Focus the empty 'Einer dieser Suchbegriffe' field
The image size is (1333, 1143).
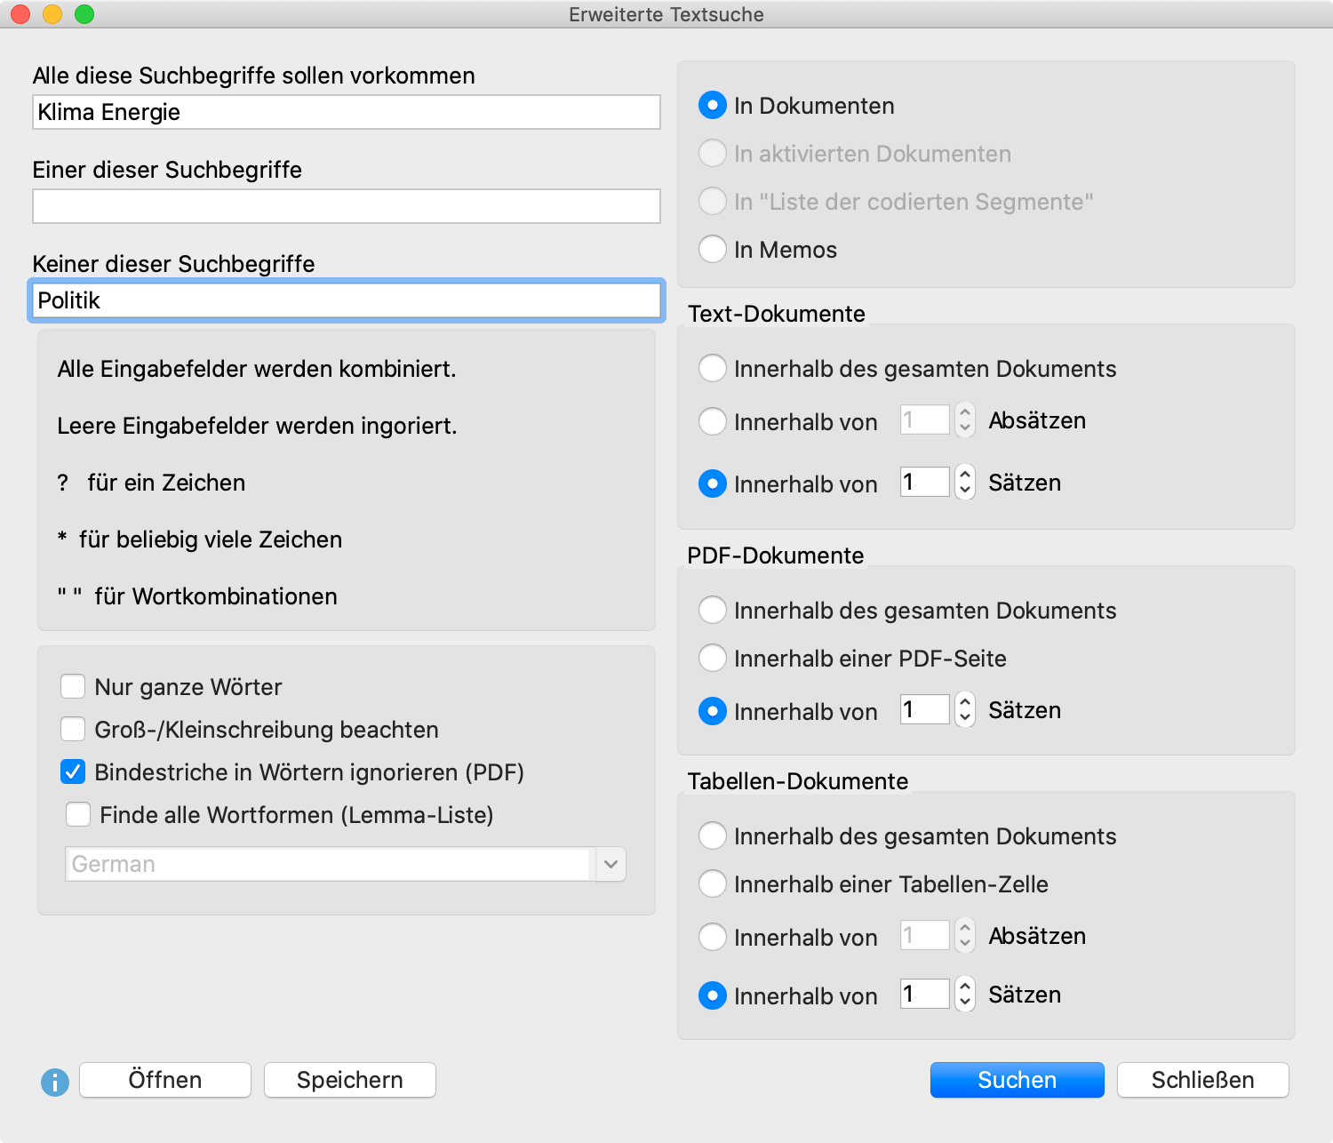[347, 206]
